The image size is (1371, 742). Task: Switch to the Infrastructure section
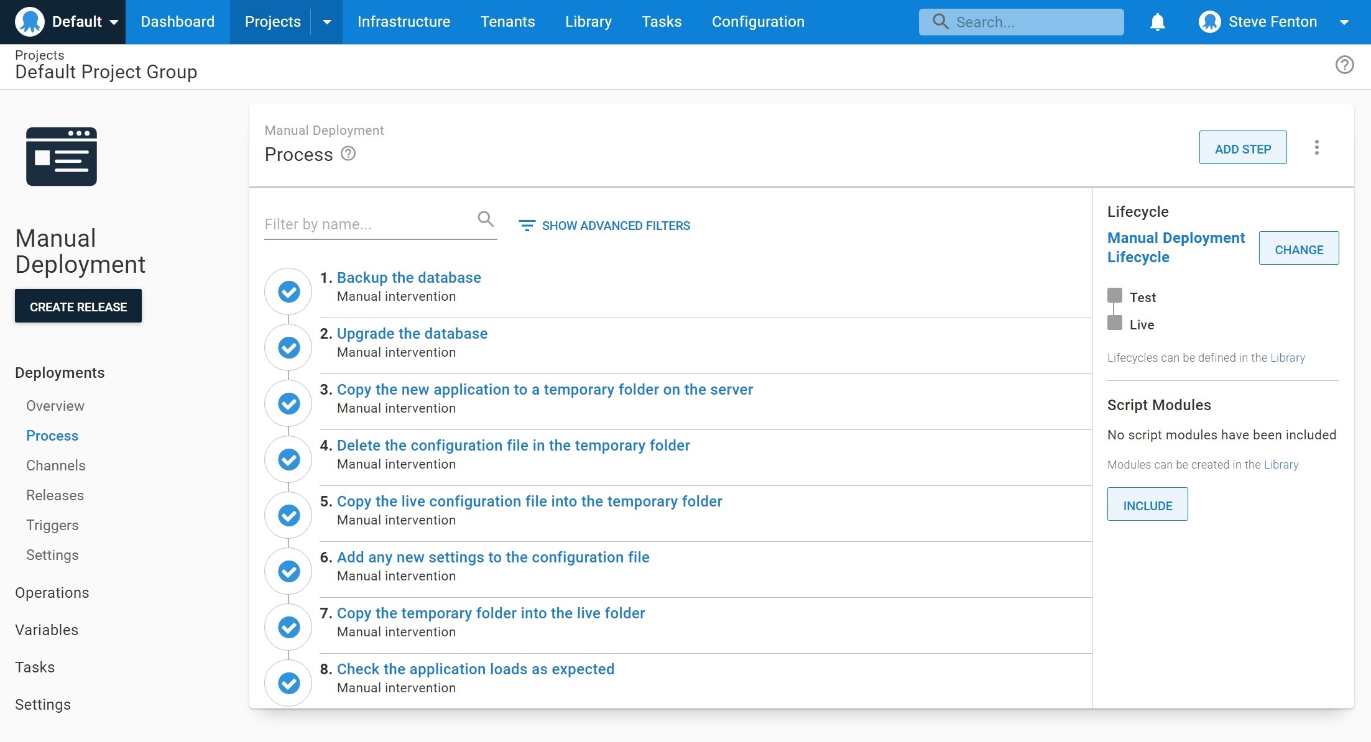click(x=404, y=21)
